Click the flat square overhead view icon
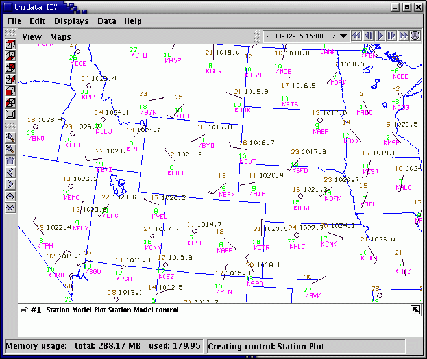 [10, 114]
